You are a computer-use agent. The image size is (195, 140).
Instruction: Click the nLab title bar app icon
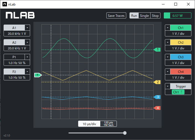[x=5, y=4]
